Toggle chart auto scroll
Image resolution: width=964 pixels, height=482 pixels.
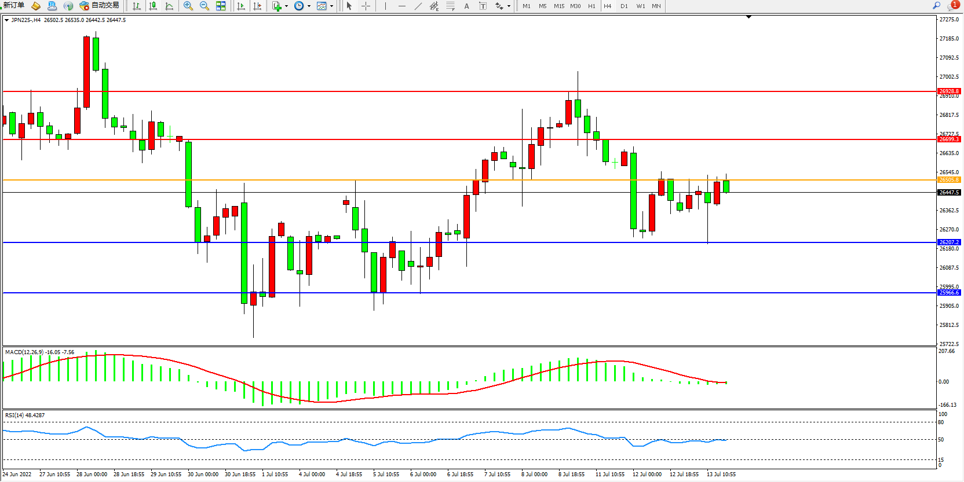[x=241, y=6]
